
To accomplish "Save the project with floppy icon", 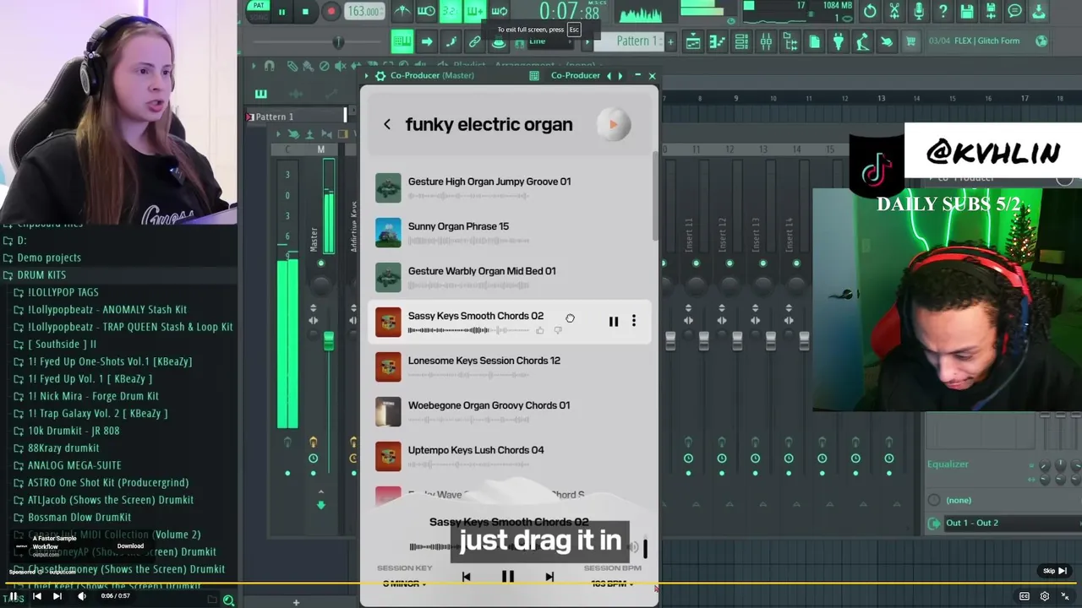I will [967, 11].
